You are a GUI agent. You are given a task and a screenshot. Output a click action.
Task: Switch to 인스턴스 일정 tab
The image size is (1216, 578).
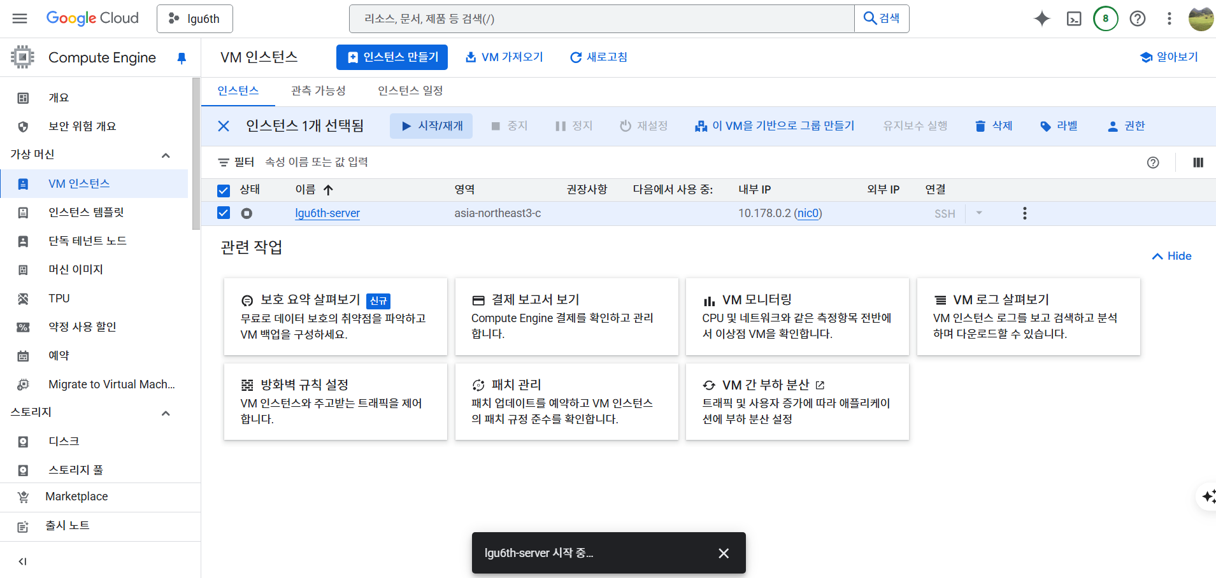pyautogui.click(x=410, y=90)
